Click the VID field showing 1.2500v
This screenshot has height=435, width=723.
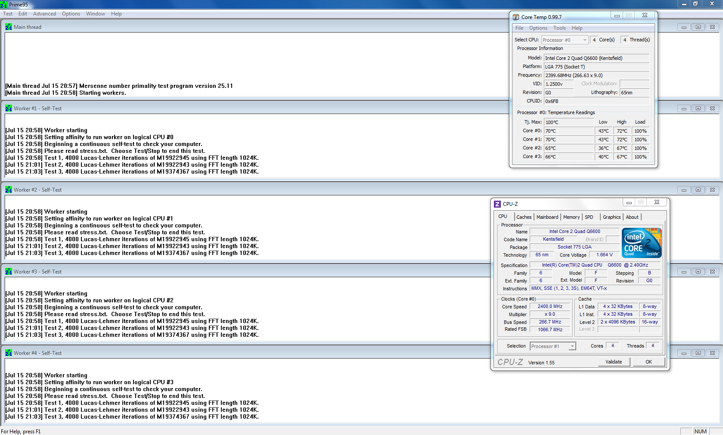click(559, 84)
